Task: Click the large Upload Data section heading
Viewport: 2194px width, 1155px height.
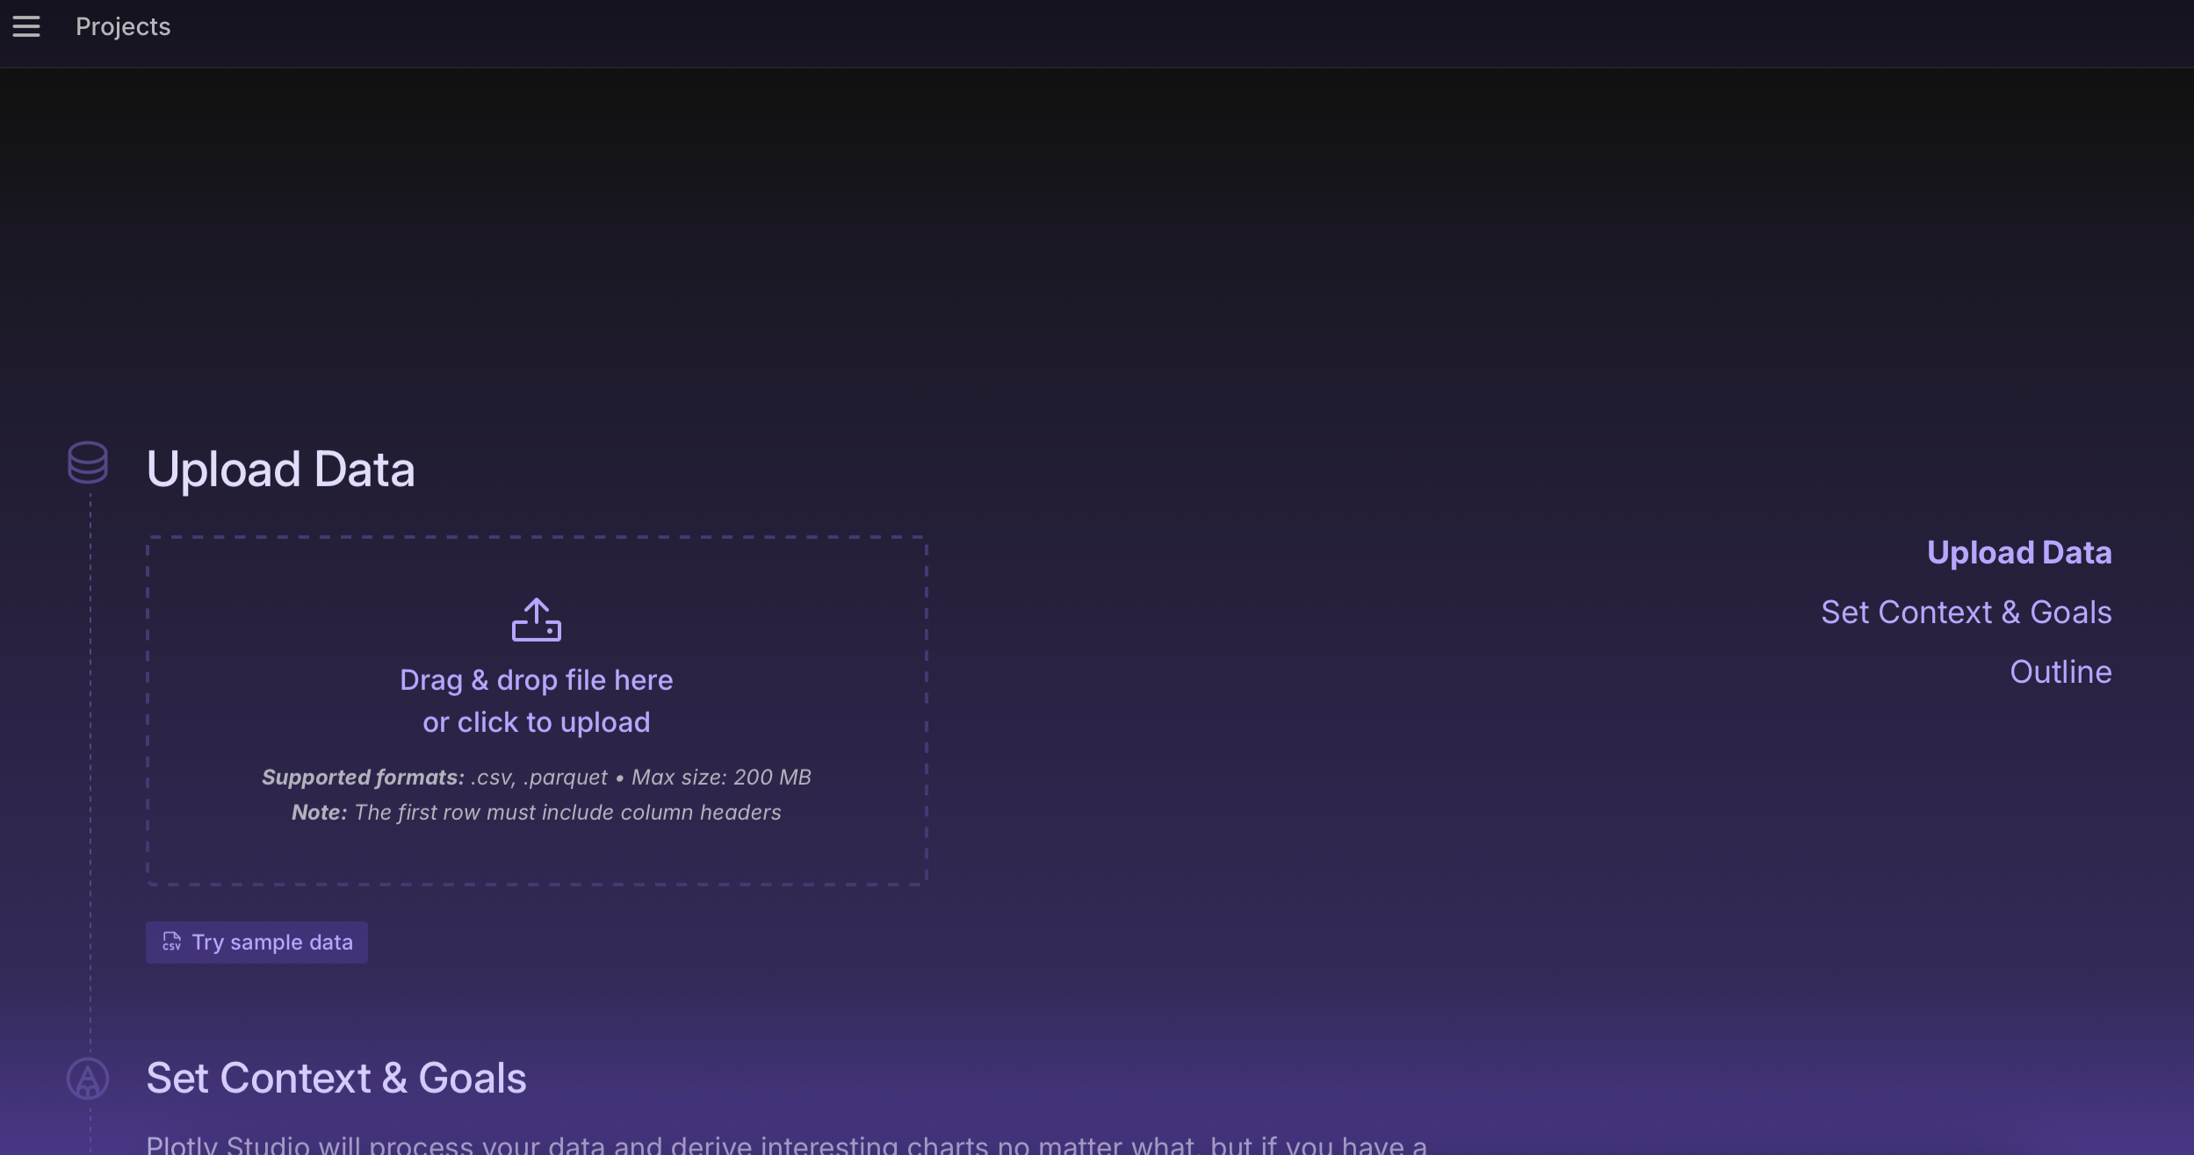Action: coord(280,469)
